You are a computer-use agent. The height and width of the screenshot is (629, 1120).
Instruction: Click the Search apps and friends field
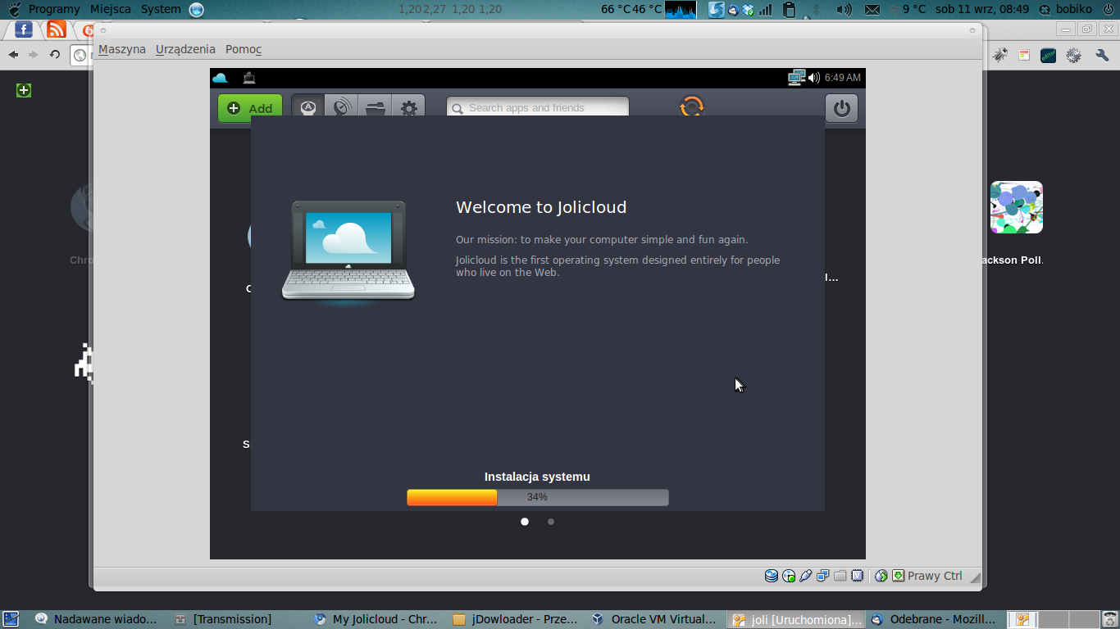point(538,107)
